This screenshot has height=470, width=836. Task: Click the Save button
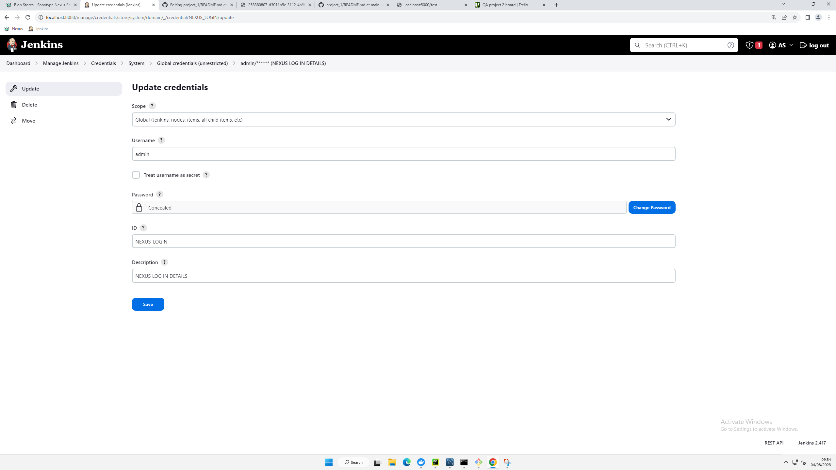click(x=148, y=304)
